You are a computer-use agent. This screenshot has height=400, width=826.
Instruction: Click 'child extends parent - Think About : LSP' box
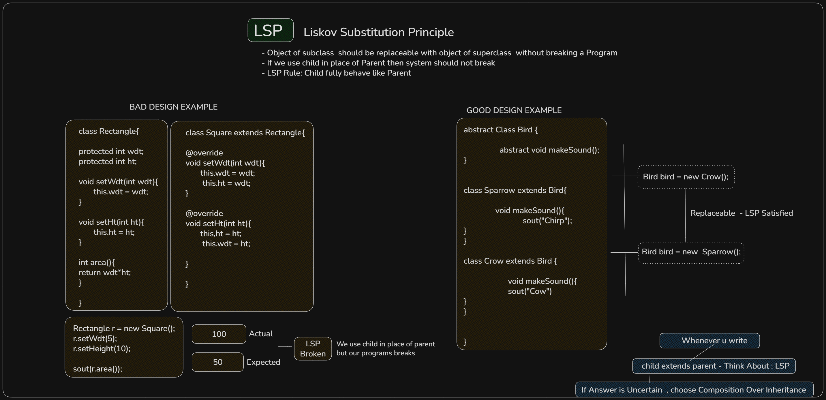714,366
